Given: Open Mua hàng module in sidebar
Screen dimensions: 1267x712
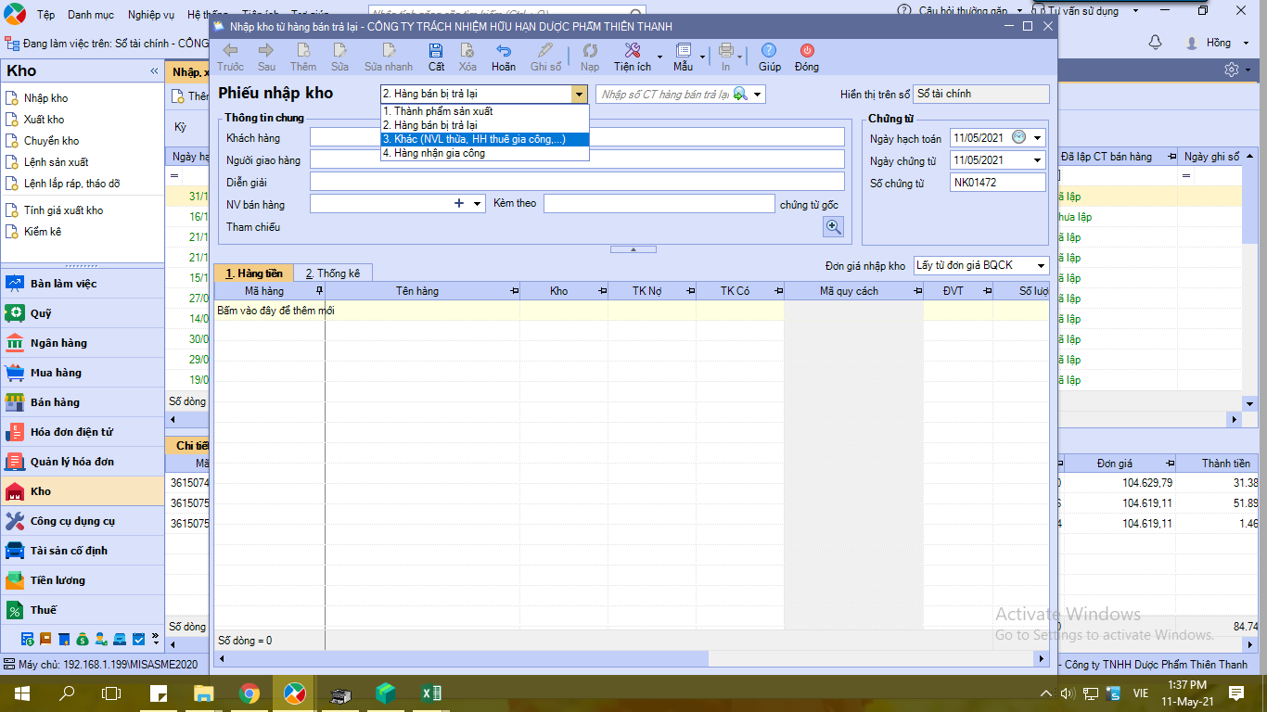Looking at the screenshot, I should 83,373.
